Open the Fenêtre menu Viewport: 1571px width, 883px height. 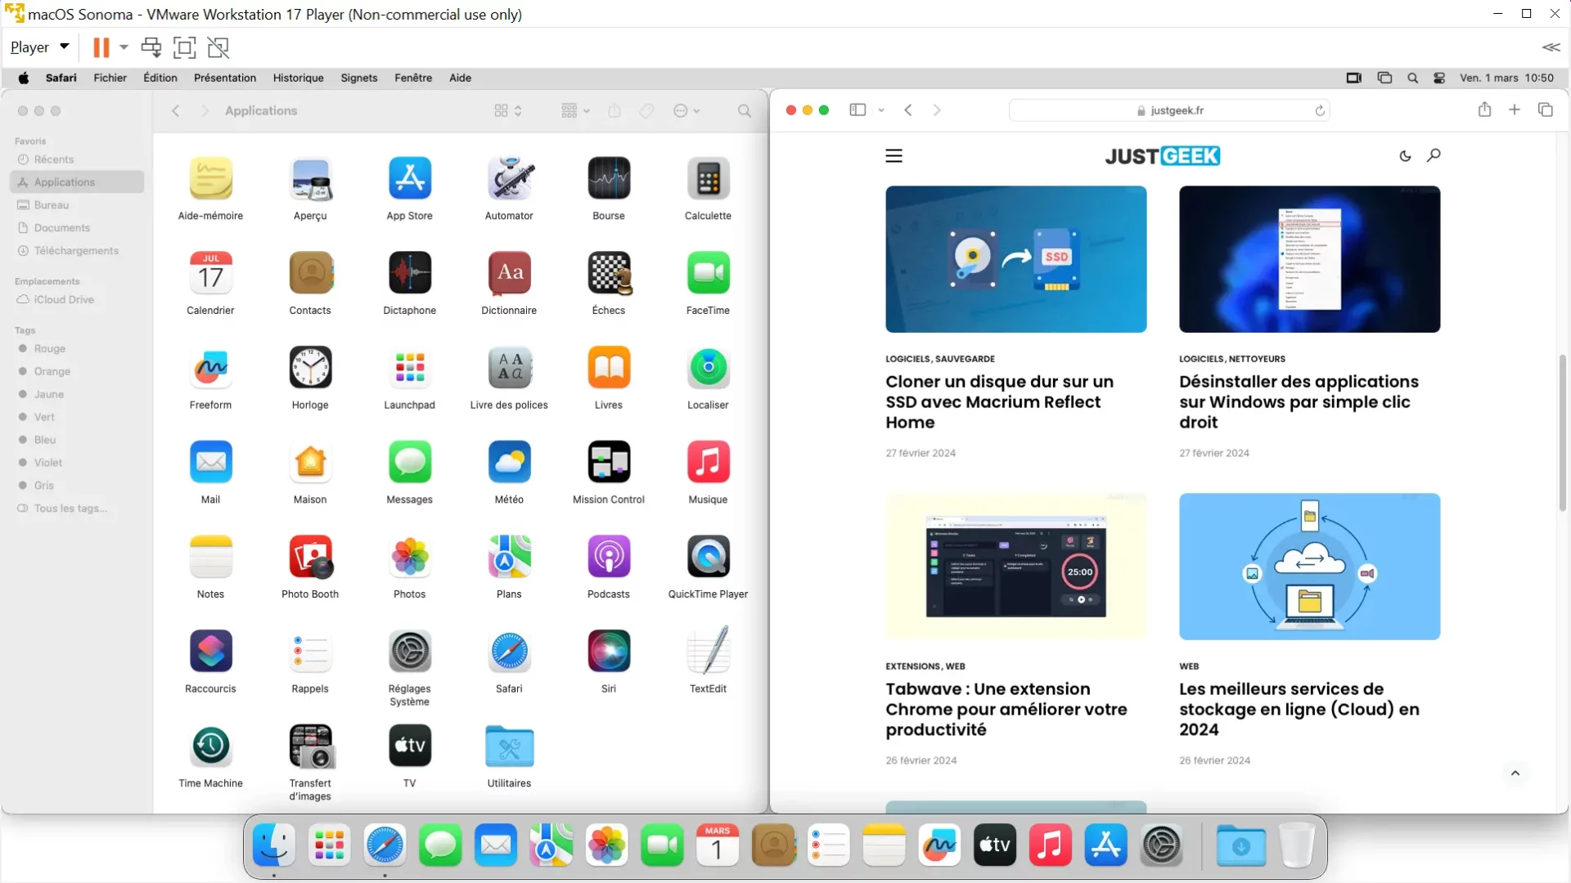[x=413, y=78]
